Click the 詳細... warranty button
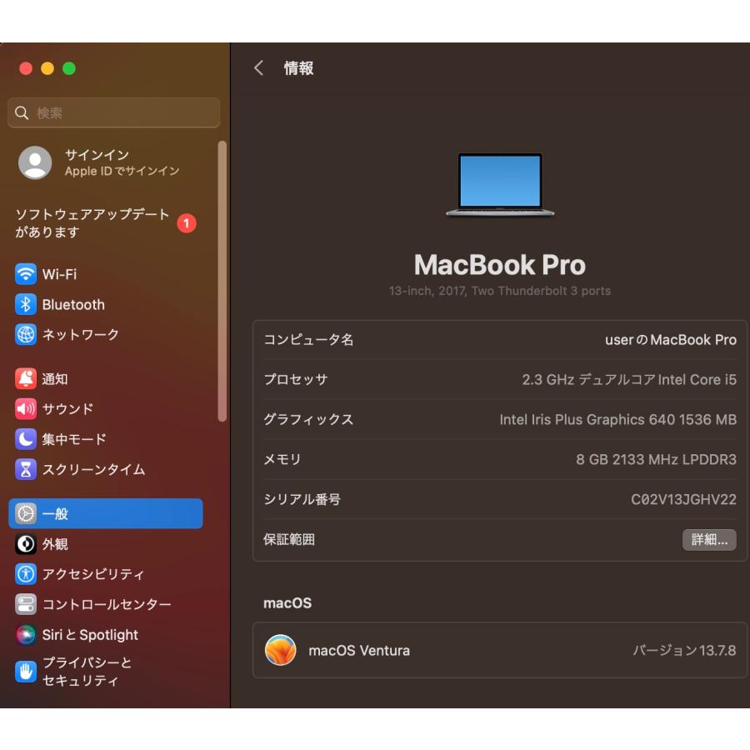Screen dimensions: 750x750 [x=709, y=539]
